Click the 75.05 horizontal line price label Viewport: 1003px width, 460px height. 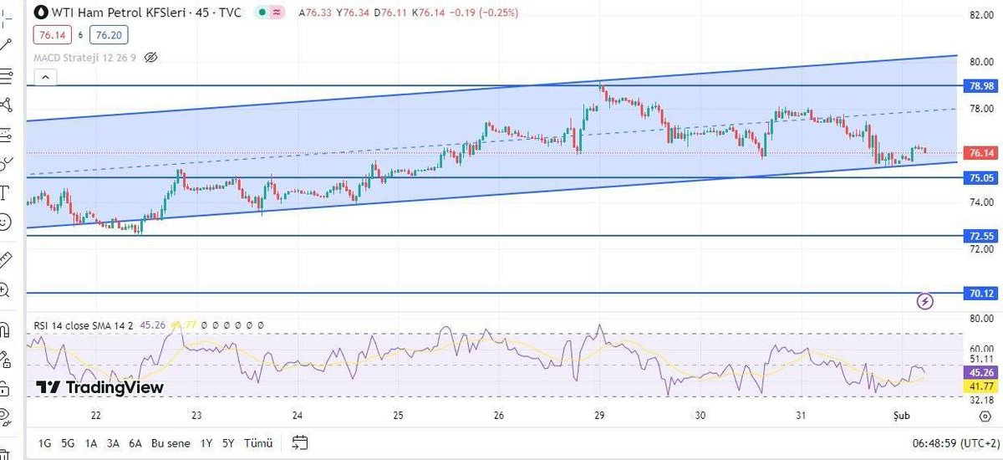click(x=980, y=178)
